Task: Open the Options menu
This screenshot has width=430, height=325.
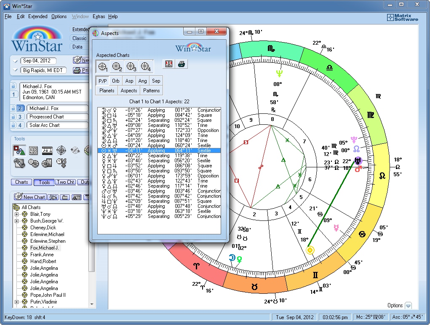Action: 59,16
